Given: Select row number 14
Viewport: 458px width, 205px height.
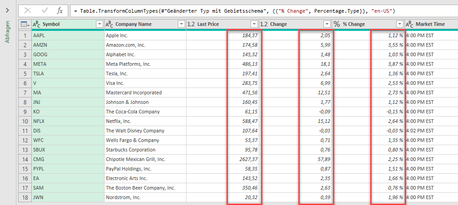Looking at the screenshot, I should coord(25,159).
